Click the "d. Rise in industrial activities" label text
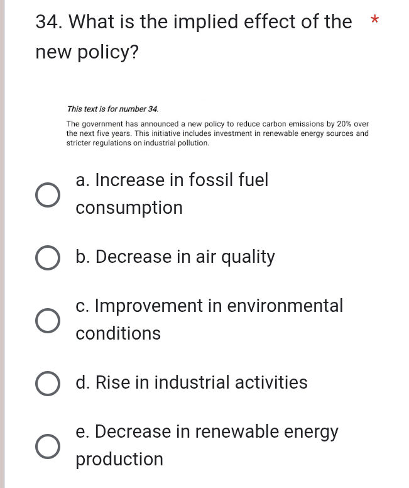 [192, 383]
